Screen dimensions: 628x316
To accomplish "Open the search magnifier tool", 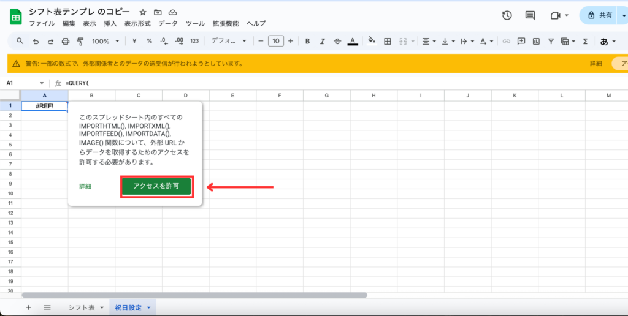I will click(20, 41).
